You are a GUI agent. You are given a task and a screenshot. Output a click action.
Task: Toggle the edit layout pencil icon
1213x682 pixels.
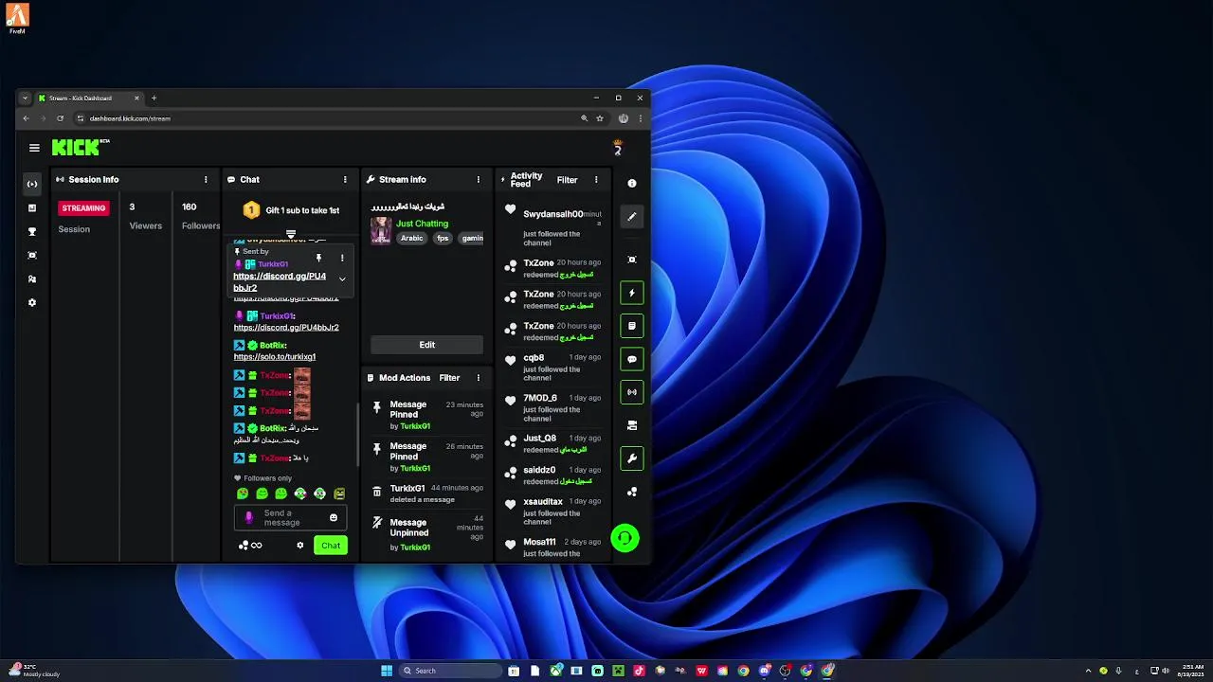[632, 217]
